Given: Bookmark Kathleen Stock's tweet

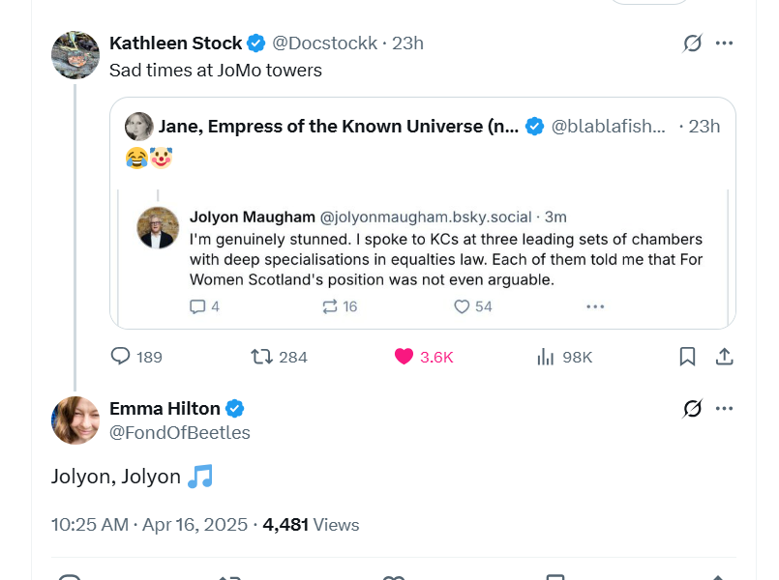Looking at the screenshot, I should click(x=687, y=357).
